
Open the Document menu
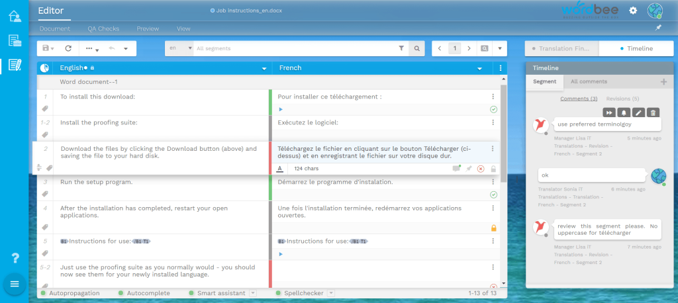click(54, 28)
